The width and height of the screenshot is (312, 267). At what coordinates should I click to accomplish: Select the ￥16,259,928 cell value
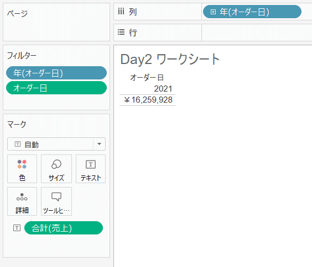(148, 100)
